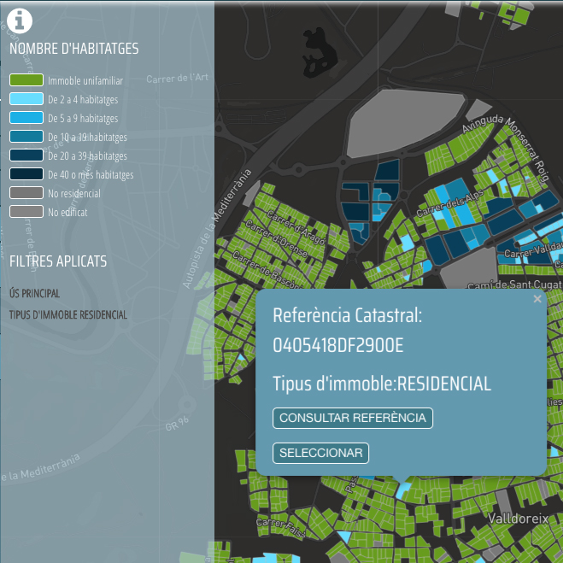The width and height of the screenshot is (563, 563).
Task: Click the Tipus d'immoble:RESIDENCIAL text
Action: click(382, 384)
